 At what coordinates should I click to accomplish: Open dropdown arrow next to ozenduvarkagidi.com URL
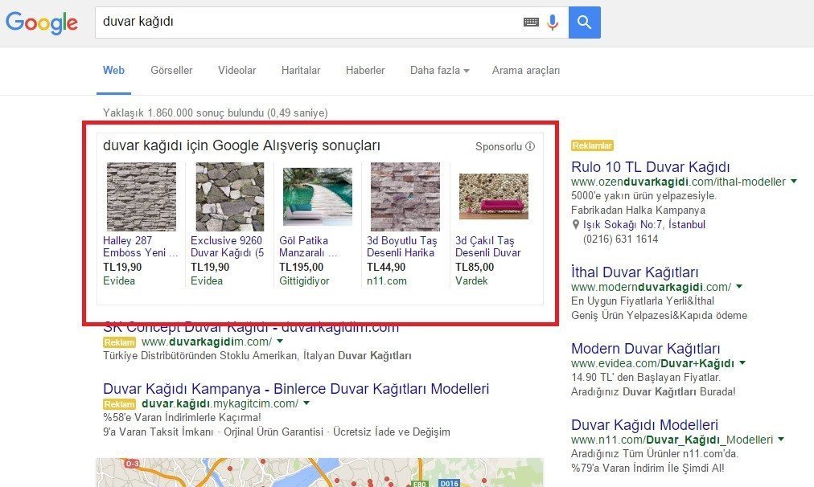(x=794, y=182)
